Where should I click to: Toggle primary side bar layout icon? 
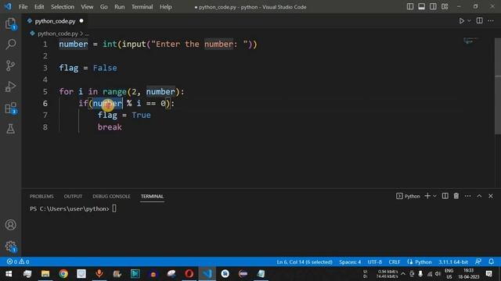tap(410, 7)
